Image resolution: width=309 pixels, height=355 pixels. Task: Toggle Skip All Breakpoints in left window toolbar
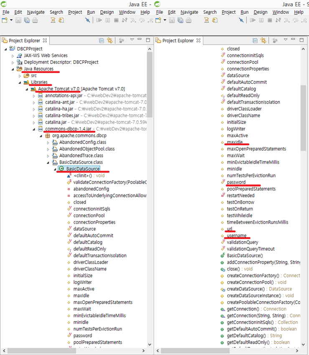(88, 20)
